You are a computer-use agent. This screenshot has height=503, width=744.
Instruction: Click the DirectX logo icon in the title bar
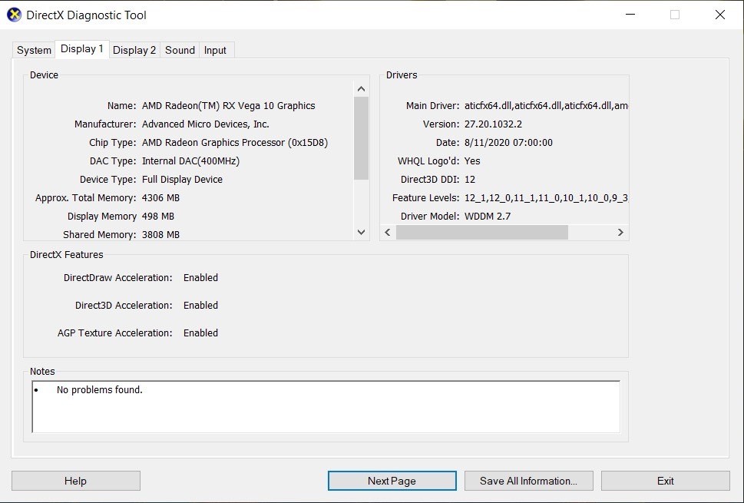coord(13,14)
